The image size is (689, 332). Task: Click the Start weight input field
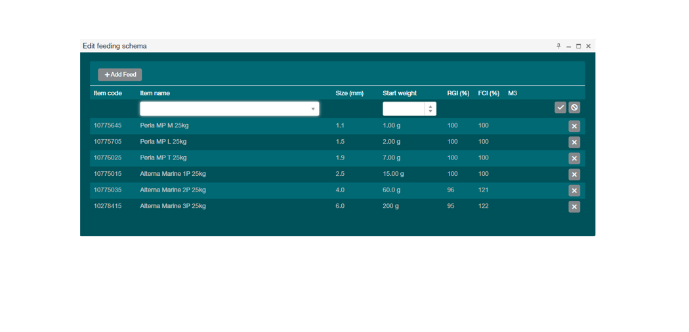pyautogui.click(x=404, y=109)
